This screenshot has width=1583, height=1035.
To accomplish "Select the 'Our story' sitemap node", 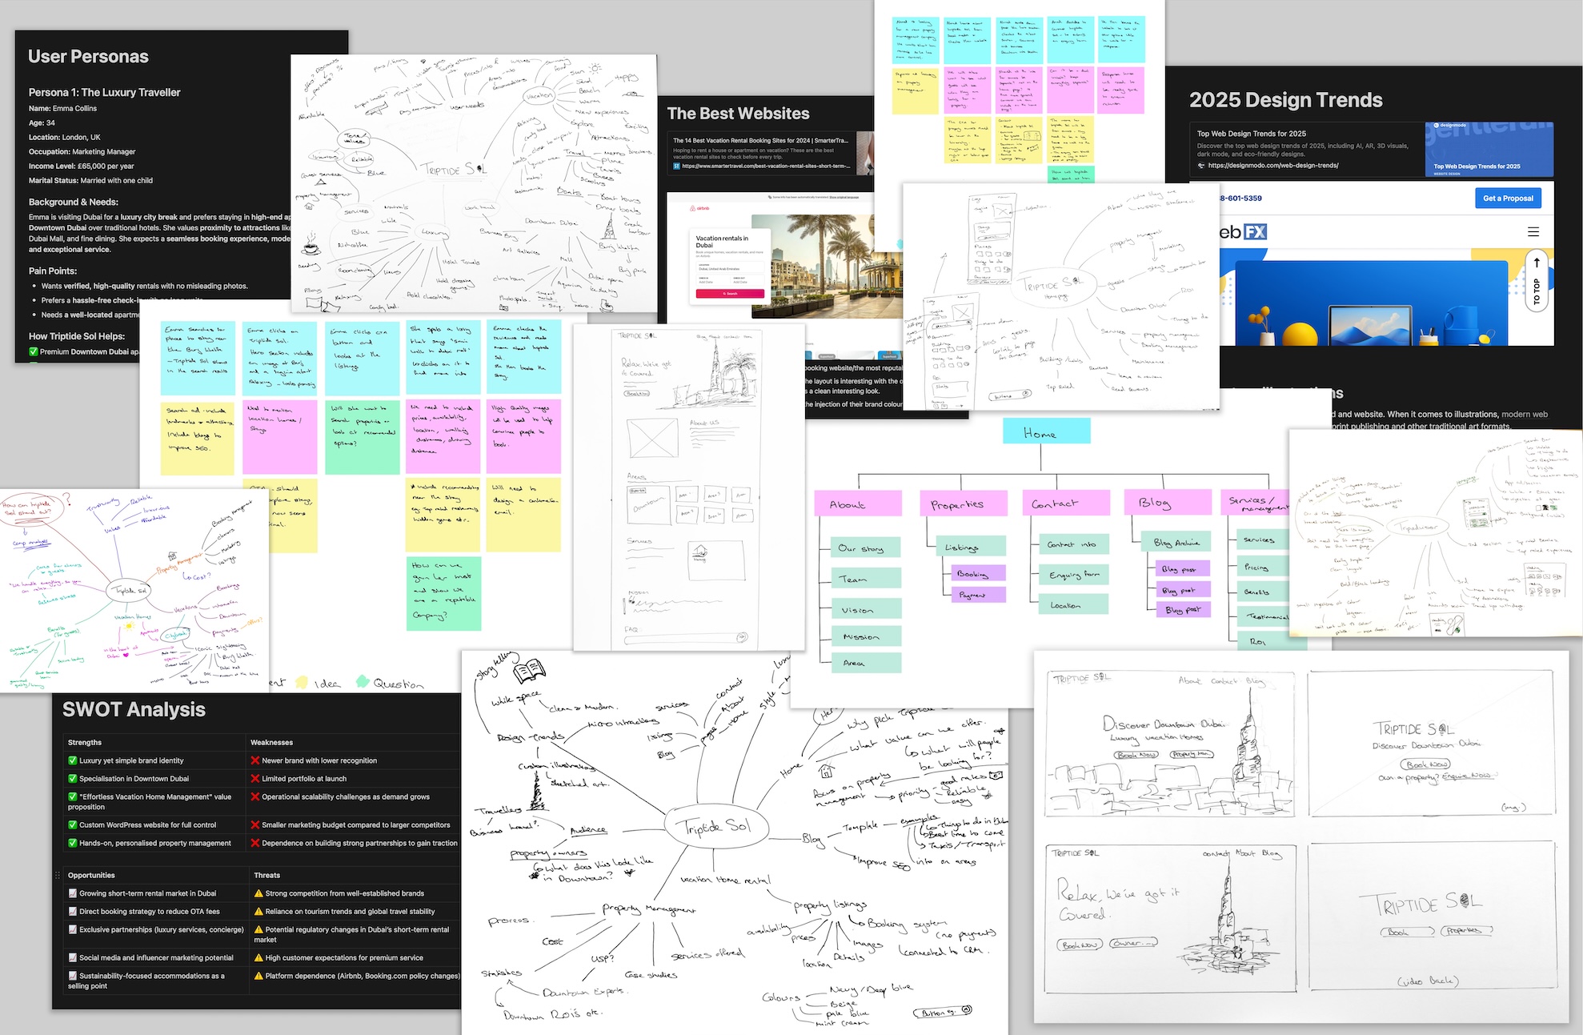I will 865,548.
